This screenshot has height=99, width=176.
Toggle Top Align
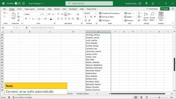[58, 14]
